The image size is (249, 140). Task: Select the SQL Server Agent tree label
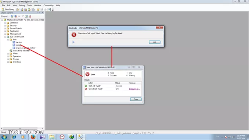pyautogui.click(x=17, y=37)
